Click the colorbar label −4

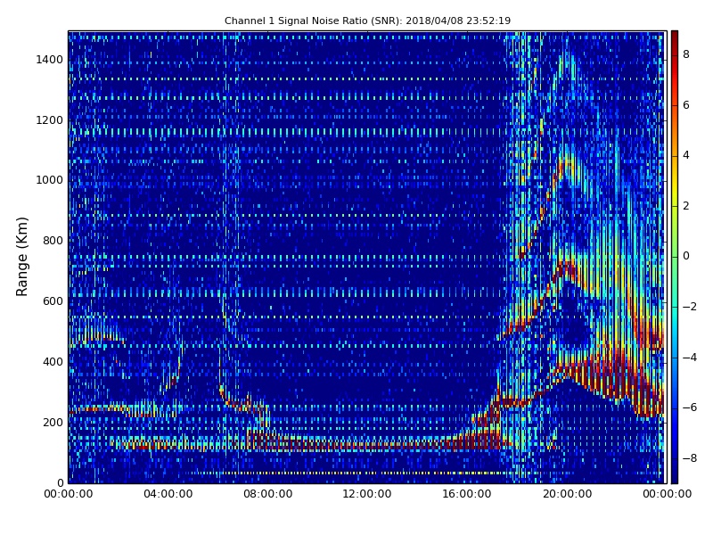click(x=690, y=358)
